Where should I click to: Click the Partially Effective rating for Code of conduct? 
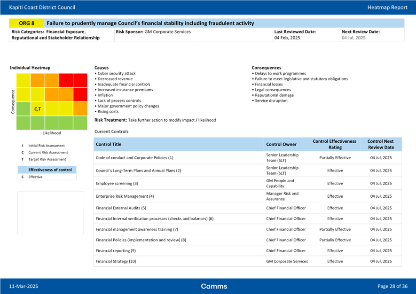[x=335, y=158]
